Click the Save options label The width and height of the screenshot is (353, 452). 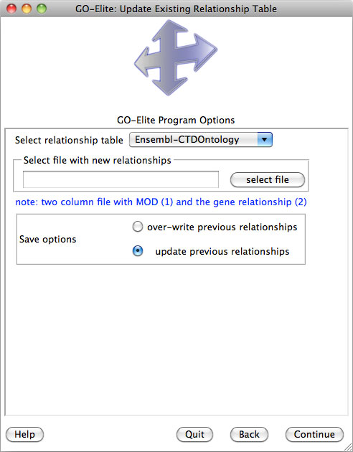tap(47, 239)
